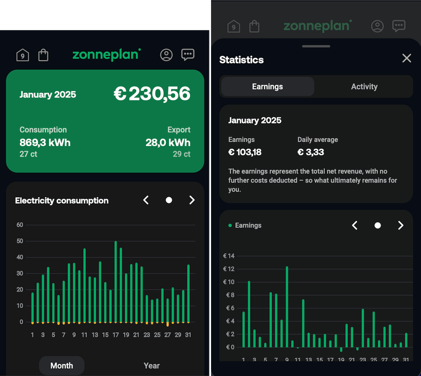Open the home icon in left screen
Screen dimensions: 421x376
23,55
